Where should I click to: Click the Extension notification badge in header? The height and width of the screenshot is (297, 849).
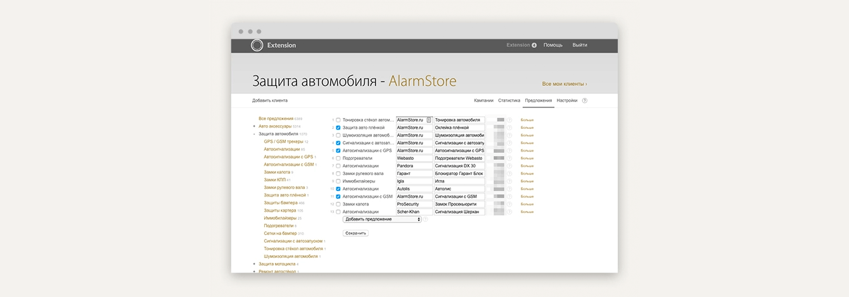click(534, 45)
